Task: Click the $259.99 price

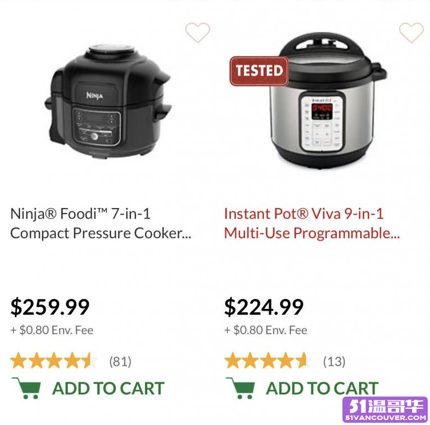Action: click(50, 307)
